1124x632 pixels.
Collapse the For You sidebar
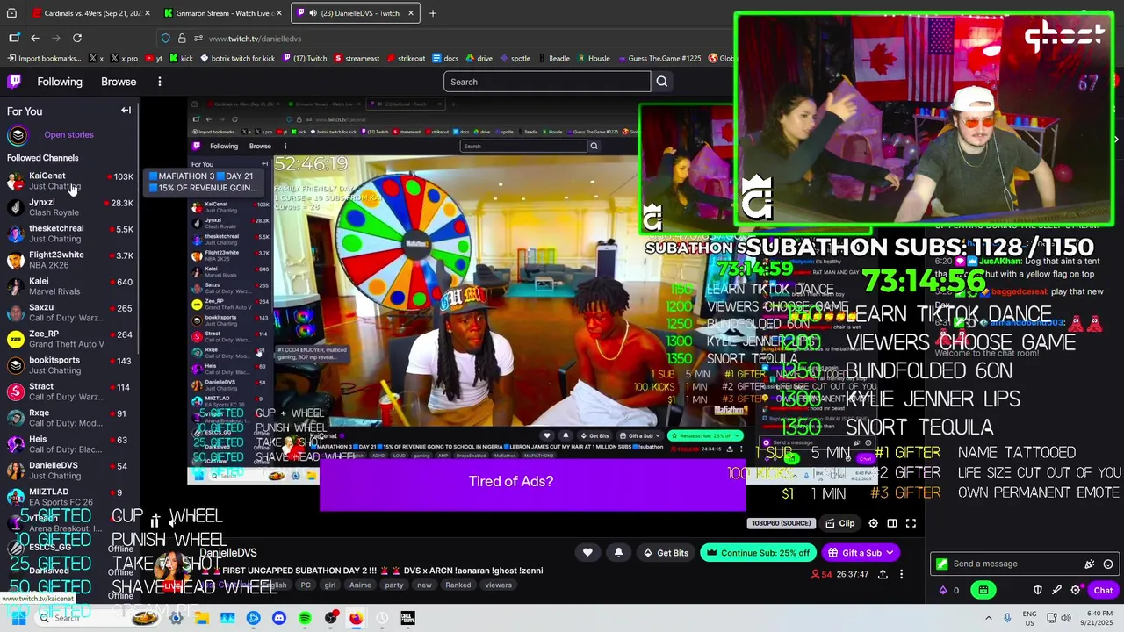126,111
